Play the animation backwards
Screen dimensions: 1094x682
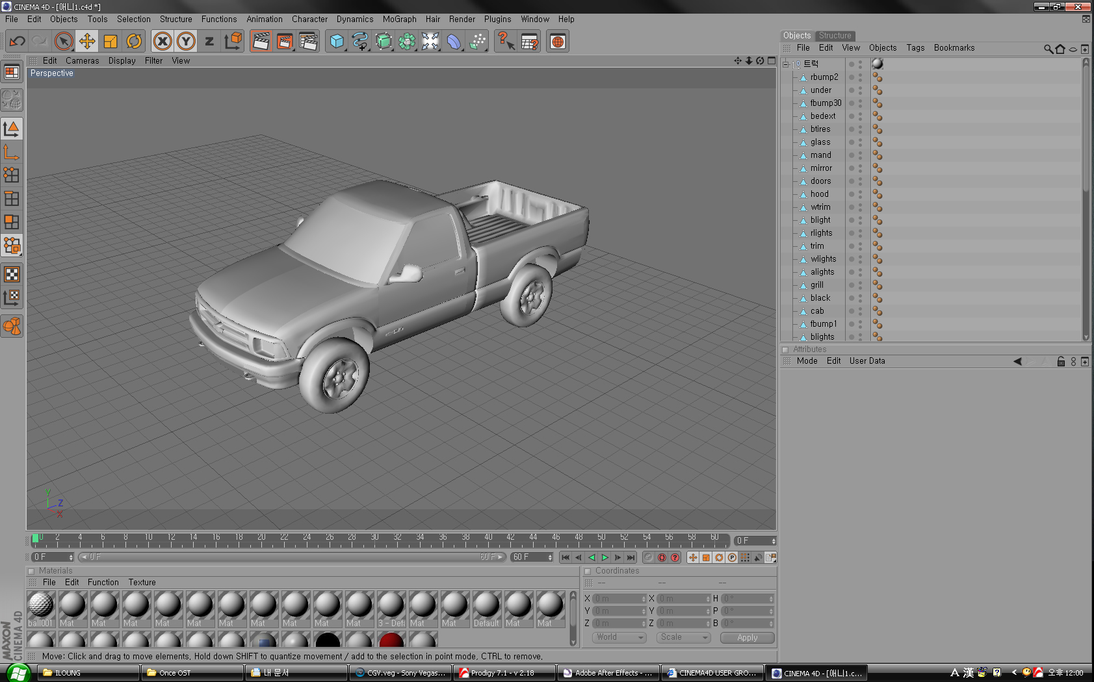[x=592, y=557]
